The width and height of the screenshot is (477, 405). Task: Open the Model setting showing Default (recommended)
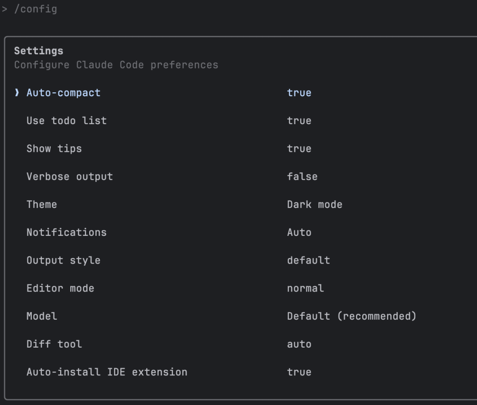click(42, 316)
